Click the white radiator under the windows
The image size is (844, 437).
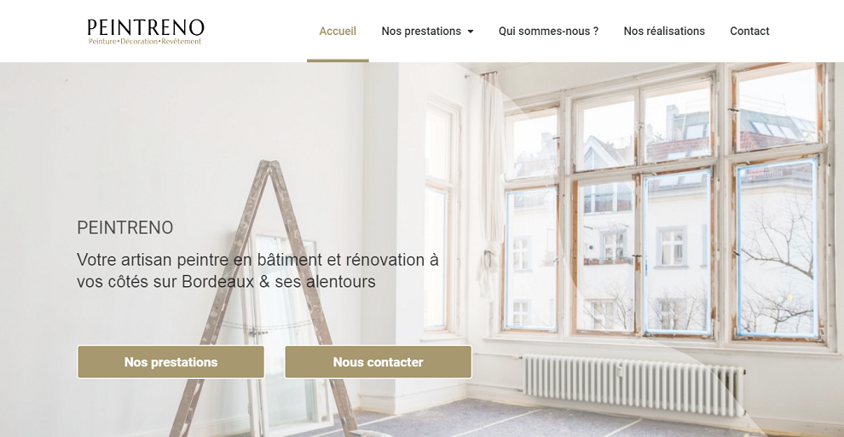pos(634,384)
